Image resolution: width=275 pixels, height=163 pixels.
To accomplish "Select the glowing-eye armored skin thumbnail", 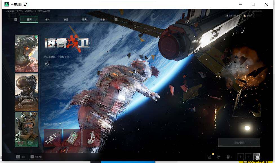I will click(27, 54).
